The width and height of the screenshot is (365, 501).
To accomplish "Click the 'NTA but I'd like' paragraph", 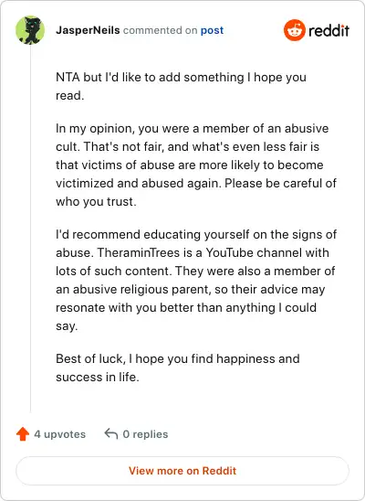I will point(181,86).
